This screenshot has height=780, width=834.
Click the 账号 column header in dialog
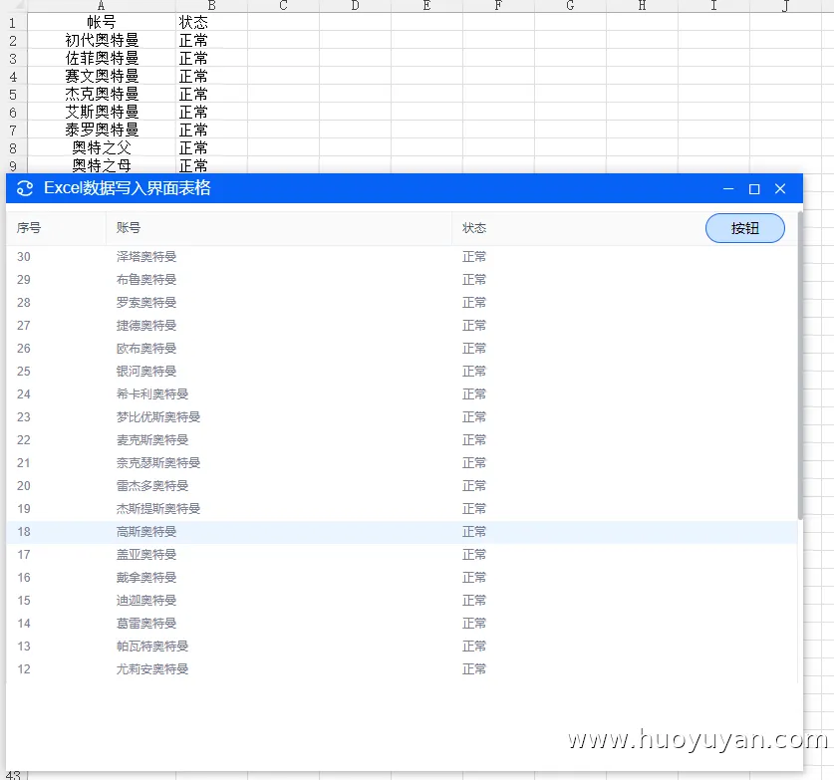coord(279,228)
